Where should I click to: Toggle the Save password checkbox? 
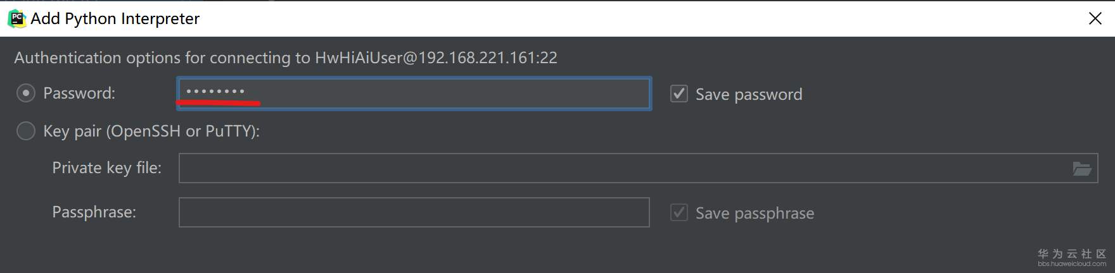(679, 94)
